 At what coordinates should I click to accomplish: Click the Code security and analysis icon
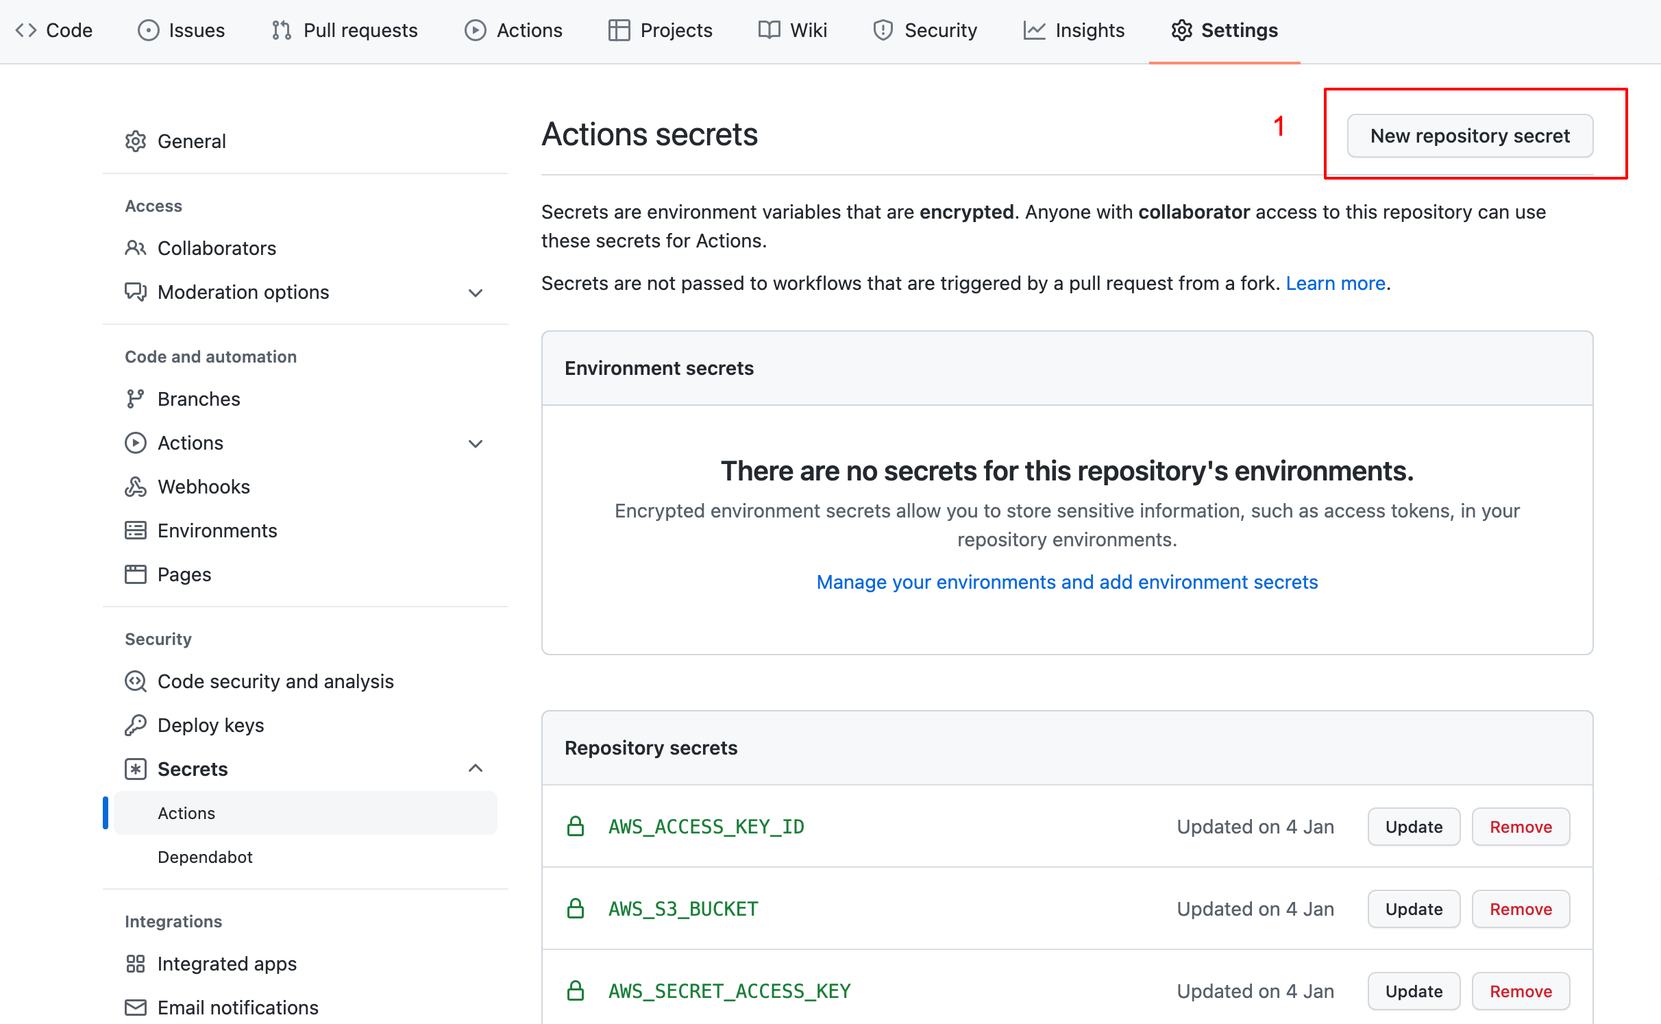[136, 681]
